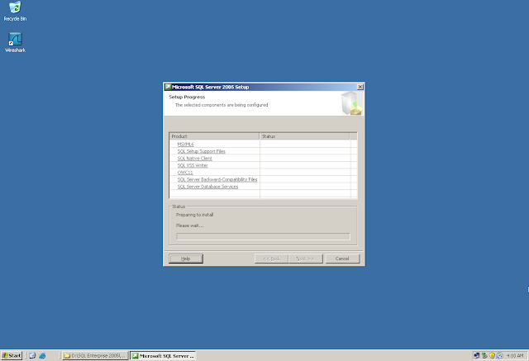529x361 pixels.
Task: Click the SQL Native Client link
Action: pyautogui.click(x=195, y=159)
